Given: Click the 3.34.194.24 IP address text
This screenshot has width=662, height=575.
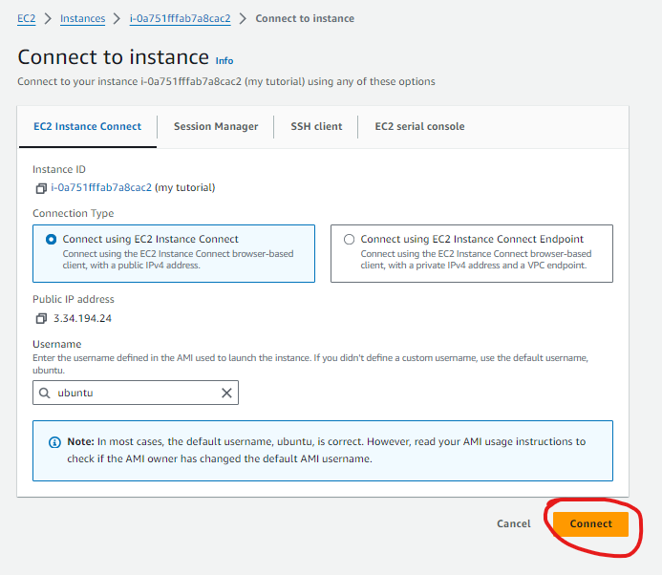Looking at the screenshot, I should 82,318.
